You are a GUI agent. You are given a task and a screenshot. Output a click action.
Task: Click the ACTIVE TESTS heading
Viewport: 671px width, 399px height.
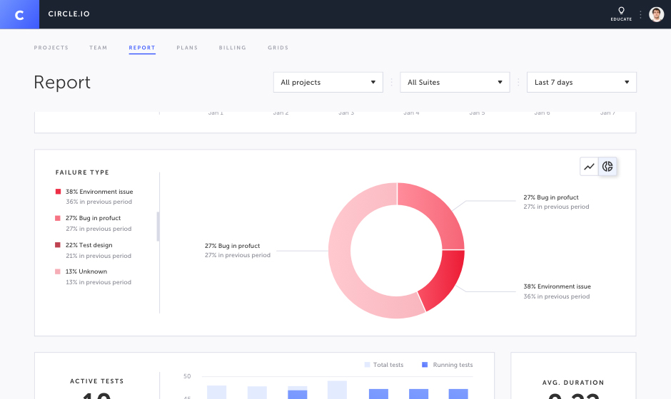(x=97, y=381)
